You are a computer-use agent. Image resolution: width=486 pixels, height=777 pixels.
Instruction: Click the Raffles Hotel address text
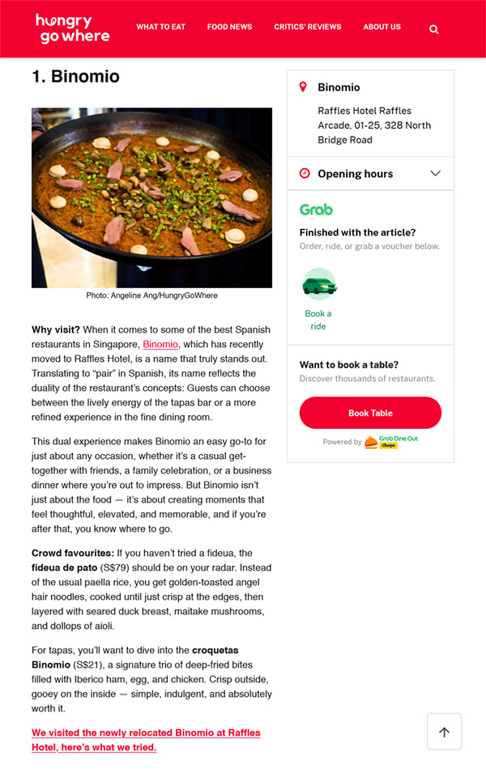(x=374, y=125)
